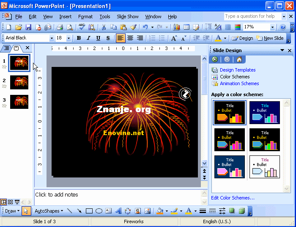
Task: Open the Font Color dropdown arrow in formatting bar
Action: tap(225, 38)
